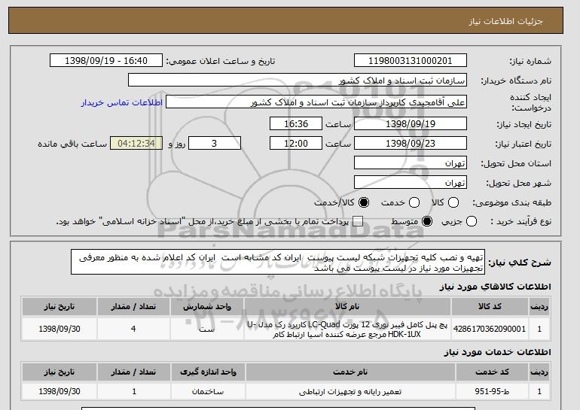This screenshot has width=580, height=410.
Task: Click the validity time field 12:00
Action: pyautogui.click(x=296, y=144)
